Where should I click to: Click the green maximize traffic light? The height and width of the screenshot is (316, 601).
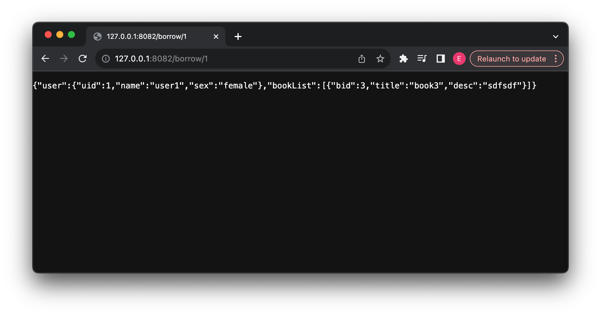[72, 34]
